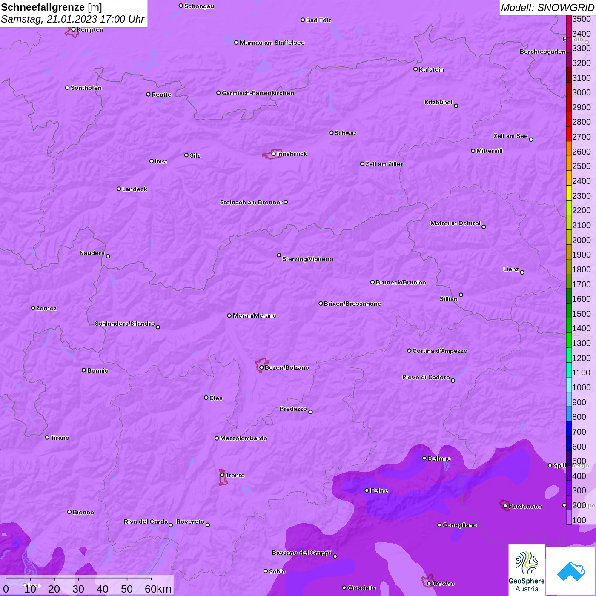Click the Zell am Ziller label

click(384, 164)
